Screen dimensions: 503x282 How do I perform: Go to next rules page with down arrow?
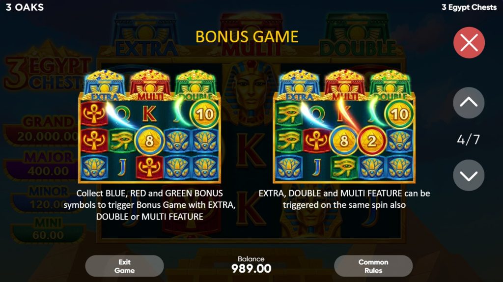pyautogui.click(x=469, y=175)
